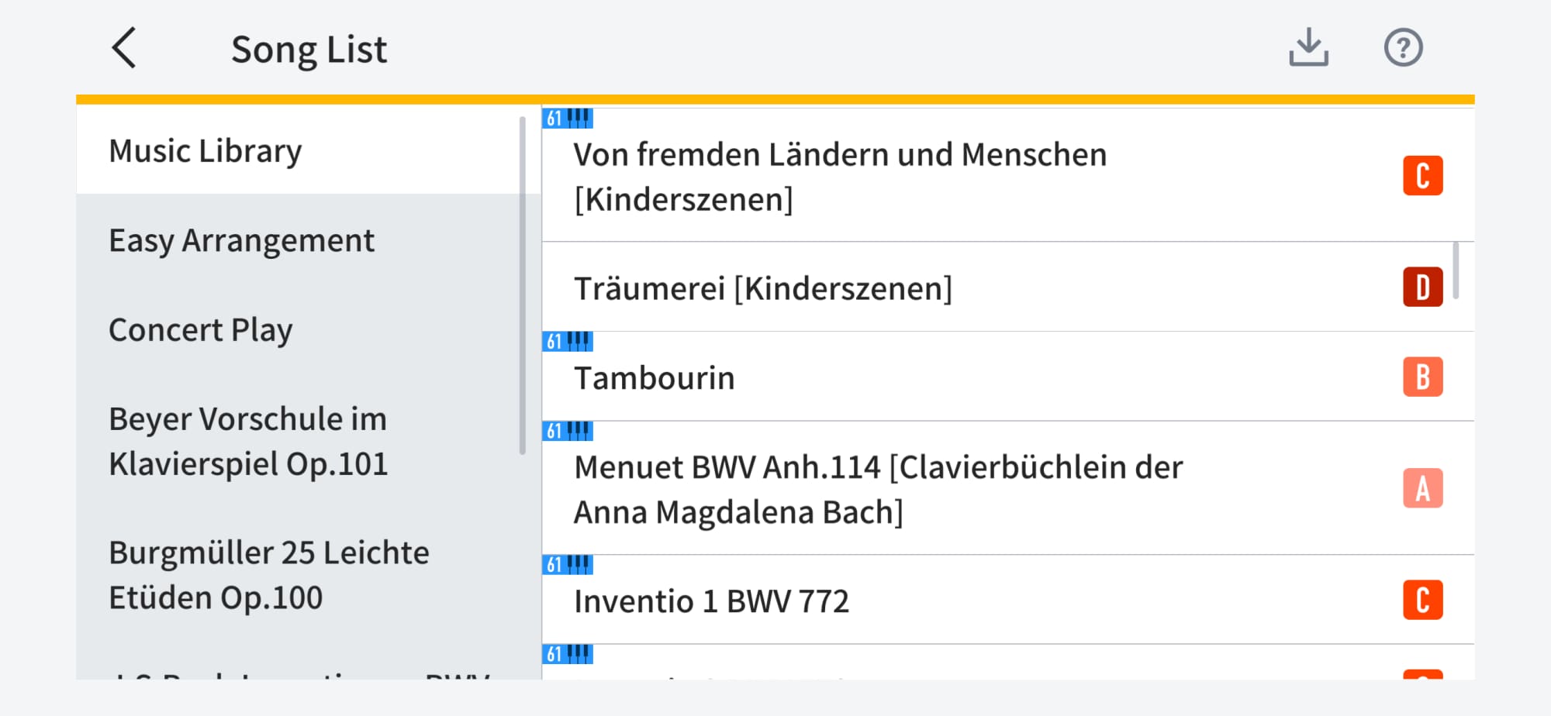Pick Menuet BWV Anh.114 from list
This screenshot has width=1551, height=716.
point(878,490)
